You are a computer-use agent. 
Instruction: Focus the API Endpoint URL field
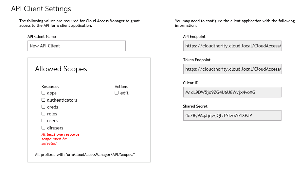[x=232, y=46]
